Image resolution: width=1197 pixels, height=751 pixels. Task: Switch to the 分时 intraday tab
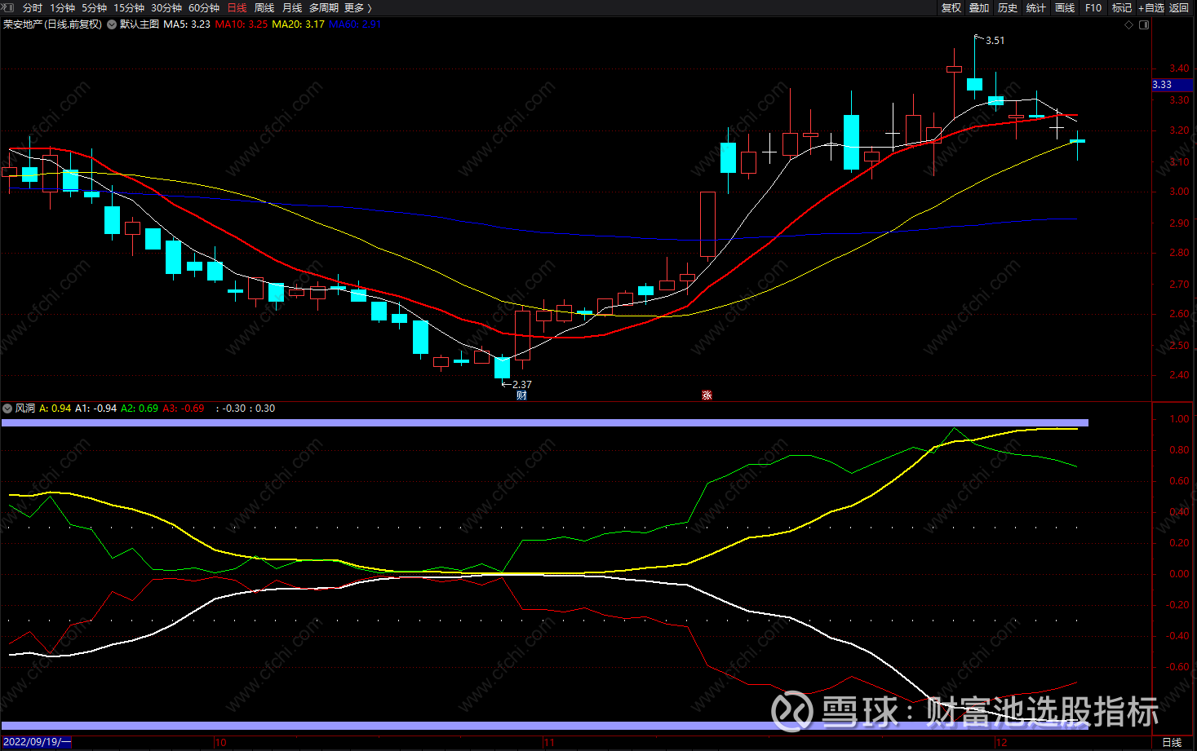click(x=33, y=7)
